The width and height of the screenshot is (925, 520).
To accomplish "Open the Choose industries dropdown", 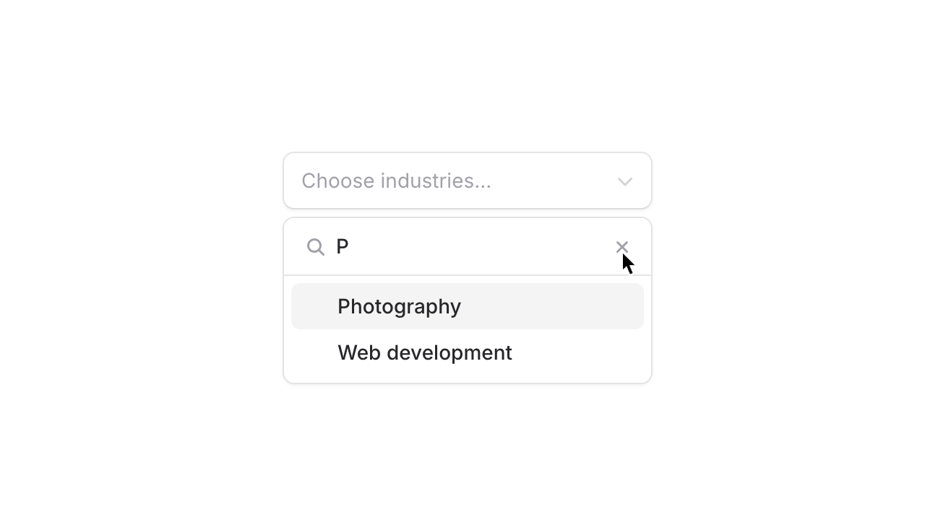I will tap(468, 181).
